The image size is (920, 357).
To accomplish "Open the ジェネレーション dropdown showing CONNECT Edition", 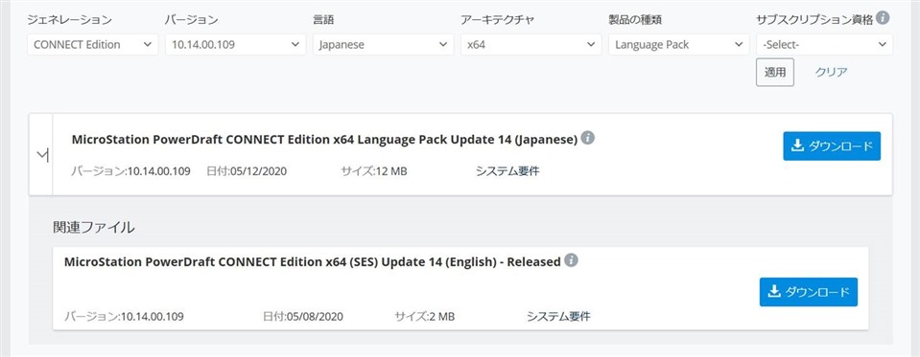I will 93,44.
